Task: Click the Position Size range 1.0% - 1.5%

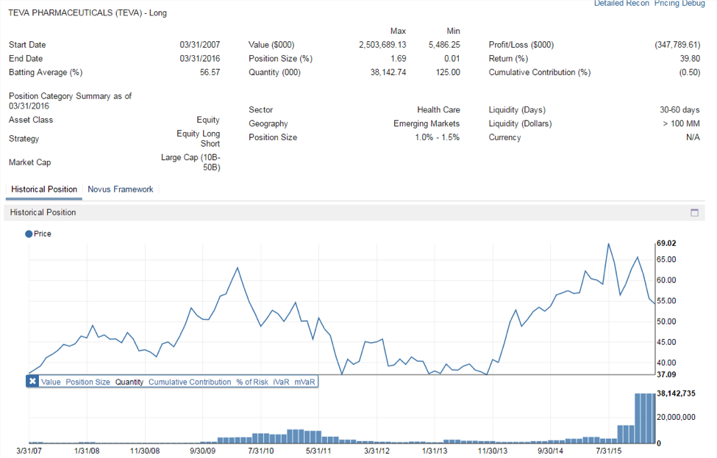Action: point(437,137)
